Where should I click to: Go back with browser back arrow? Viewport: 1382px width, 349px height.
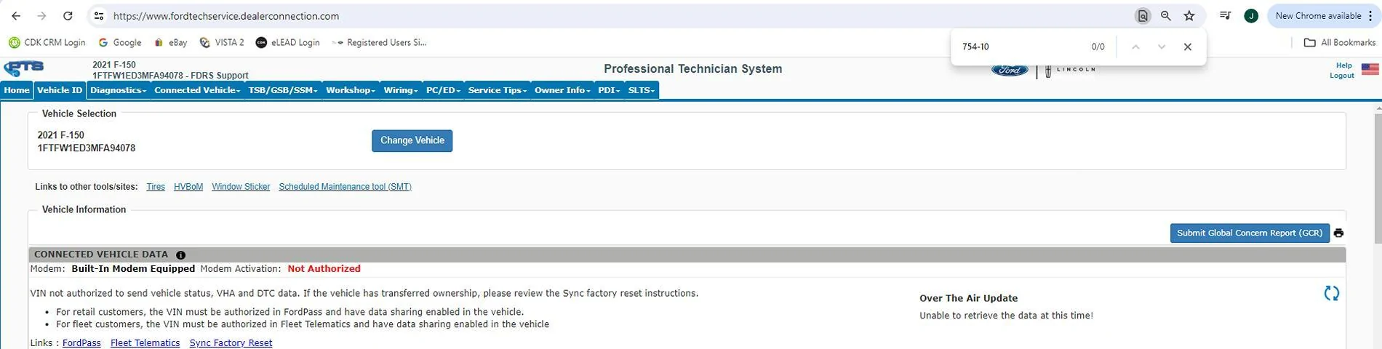[x=16, y=16]
